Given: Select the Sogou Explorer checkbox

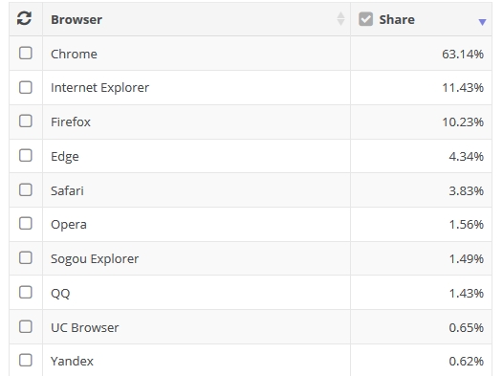Looking at the screenshot, I should [x=26, y=258].
